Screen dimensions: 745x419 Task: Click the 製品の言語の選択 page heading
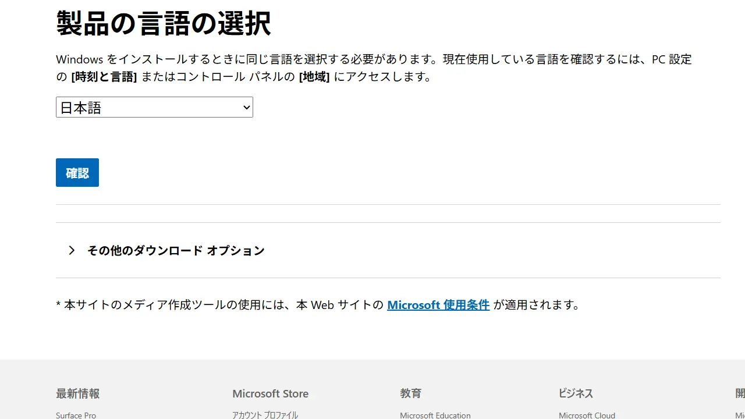164,24
